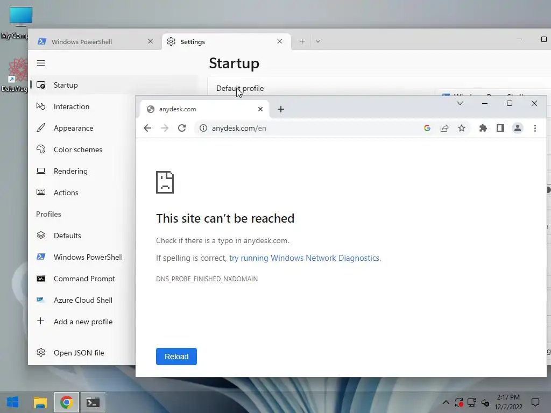Open the network tray icon
Screen dimensions: 551x413
click(472, 402)
